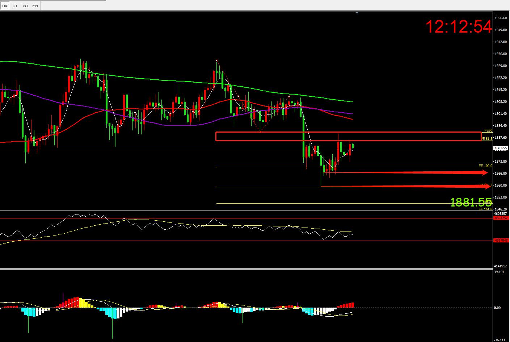510x342 pixels.
Task: Click the 0.00 histogram zero-level label
Action: 498,308
